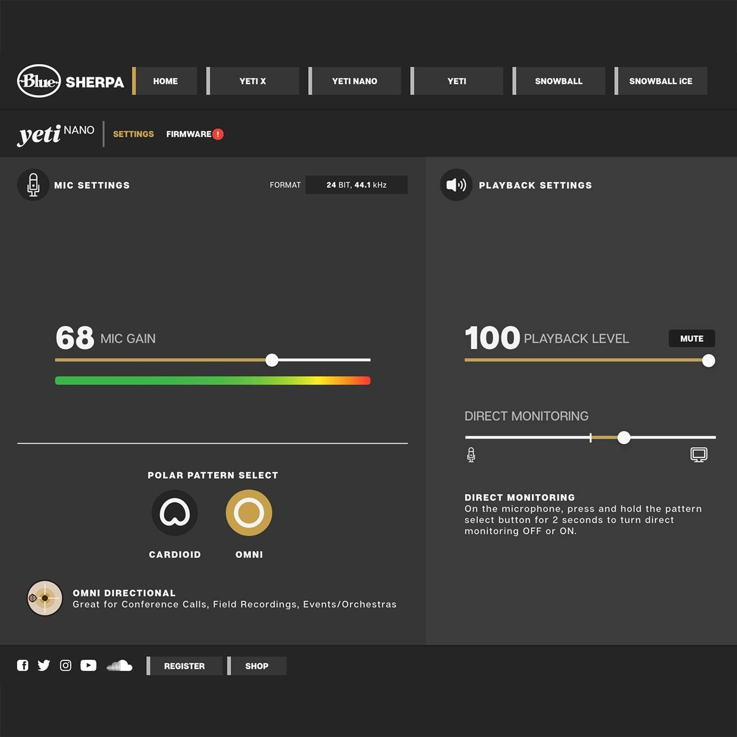The width and height of the screenshot is (737, 737).
Task: Select the Omni polar pattern
Action: (249, 513)
